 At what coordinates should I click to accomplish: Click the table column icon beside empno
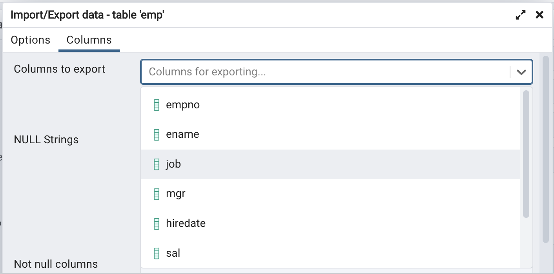pos(157,105)
